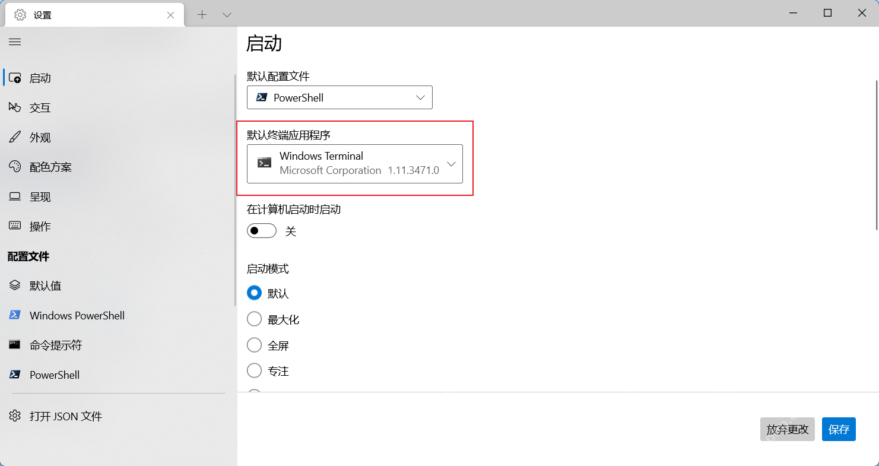Click the Windows Terminal icon in dropdown
Viewport: 879px width, 466px height.
264,163
